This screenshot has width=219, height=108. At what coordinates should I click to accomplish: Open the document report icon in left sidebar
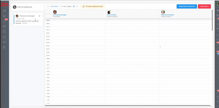coord(4,47)
